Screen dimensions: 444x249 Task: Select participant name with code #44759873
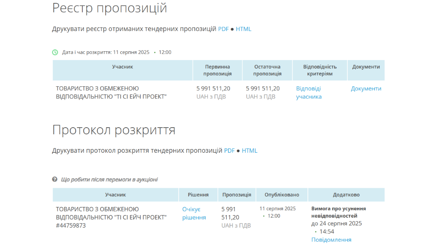pos(111,217)
